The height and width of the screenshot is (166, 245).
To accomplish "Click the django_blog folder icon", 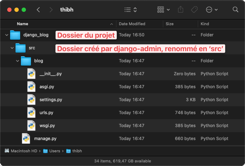I will (x=15, y=35).
